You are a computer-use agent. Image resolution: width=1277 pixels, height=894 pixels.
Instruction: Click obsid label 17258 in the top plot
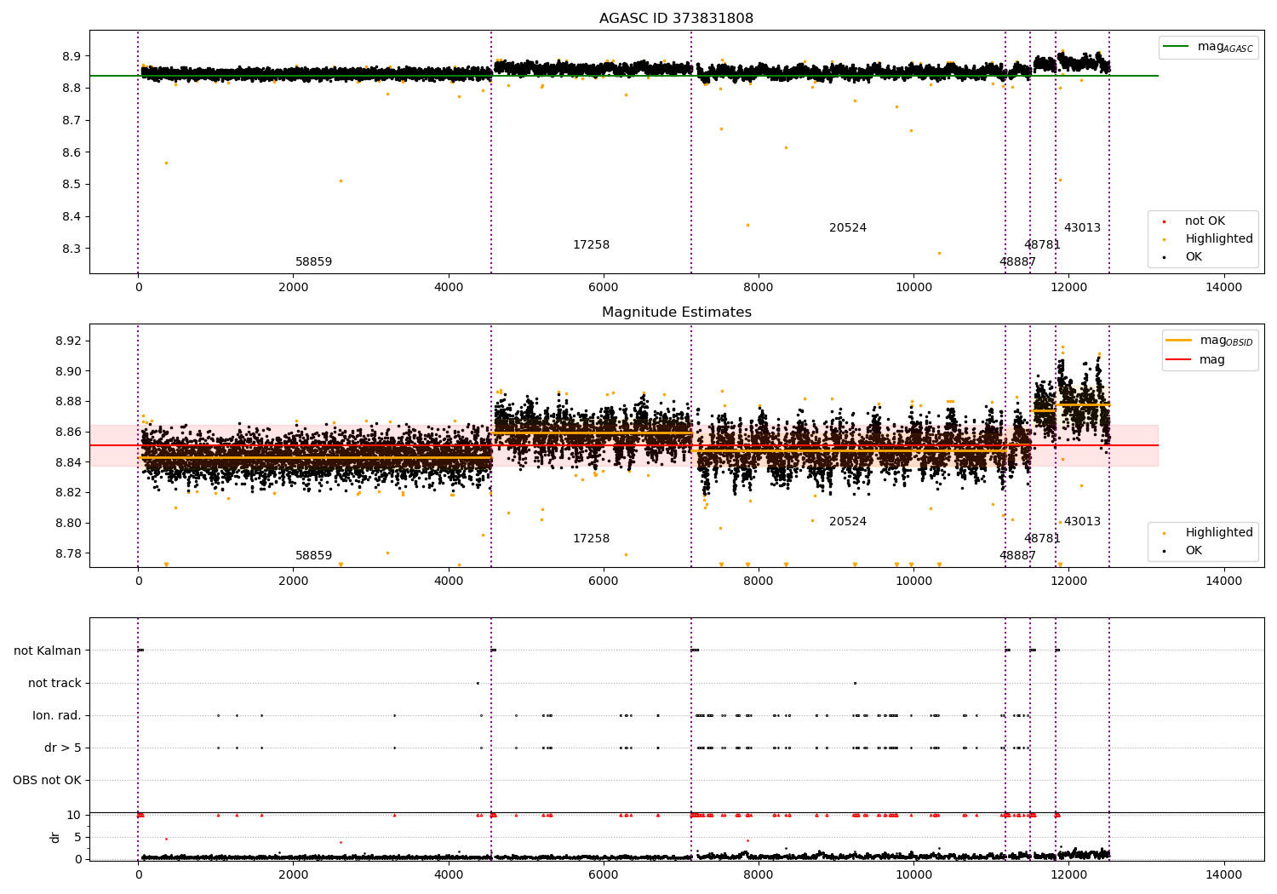click(591, 245)
